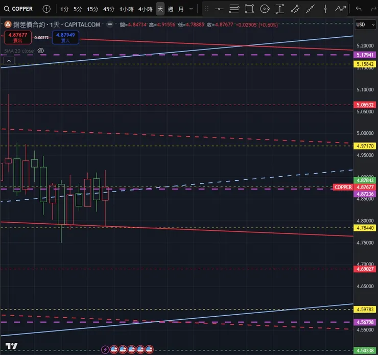
Task: Click the purple 4.87236 price label
Action: [365, 194]
